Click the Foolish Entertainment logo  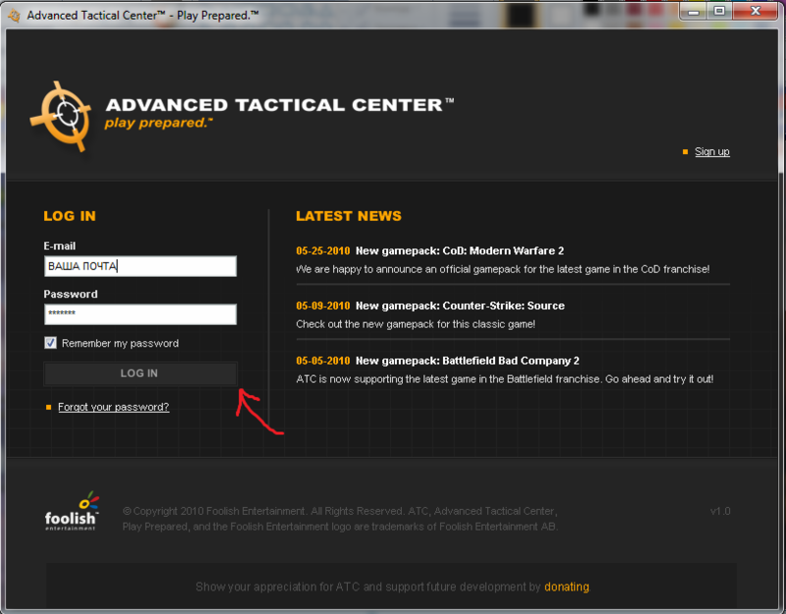click(71, 511)
